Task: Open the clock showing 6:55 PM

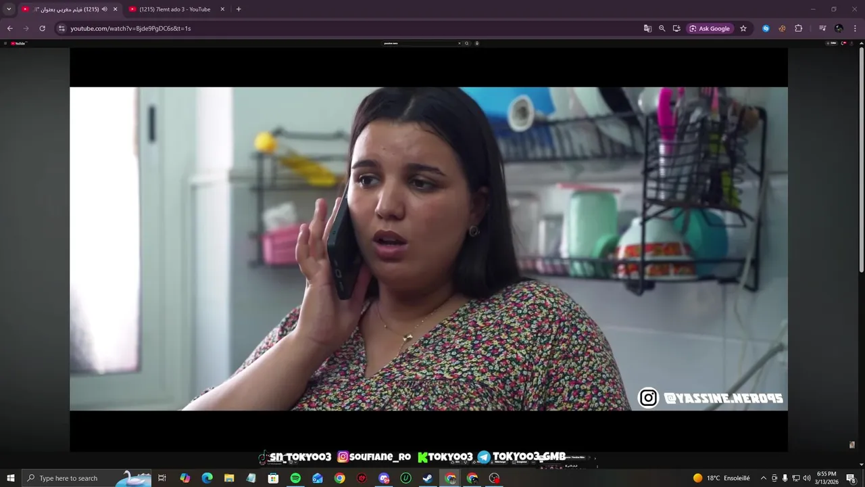Action: click(826, 478)
